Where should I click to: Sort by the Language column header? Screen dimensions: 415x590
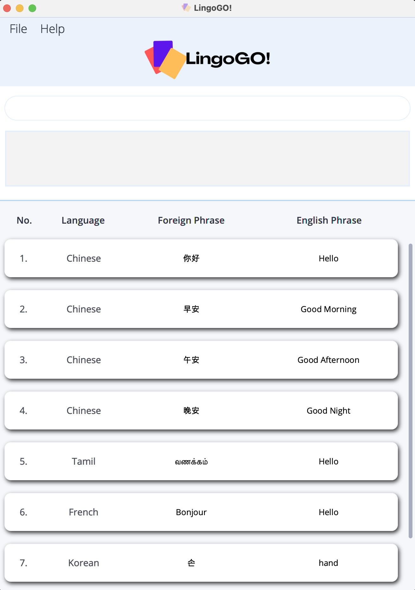(83, 220)
